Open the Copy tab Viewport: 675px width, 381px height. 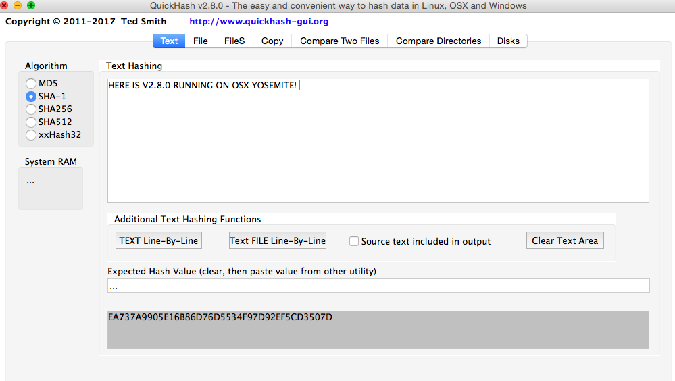tap(272, 41)
